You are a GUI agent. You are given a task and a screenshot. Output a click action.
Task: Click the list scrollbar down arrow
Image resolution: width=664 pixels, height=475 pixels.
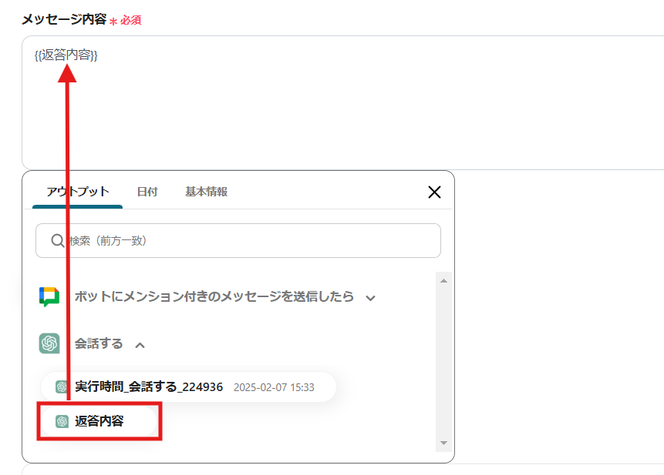tap(443, 443)
